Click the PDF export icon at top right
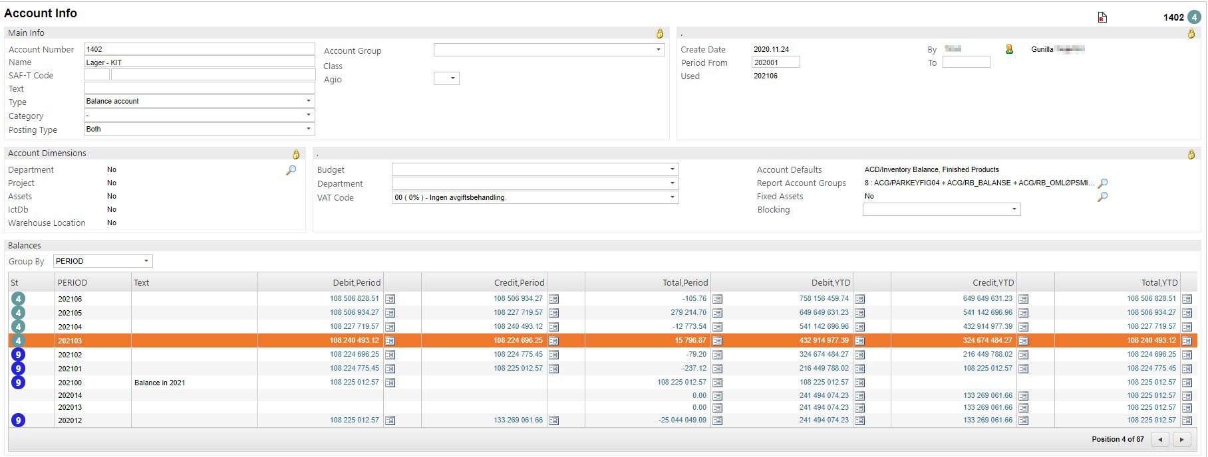Viewport: 1208px width, 457px height. (1102, 17)
